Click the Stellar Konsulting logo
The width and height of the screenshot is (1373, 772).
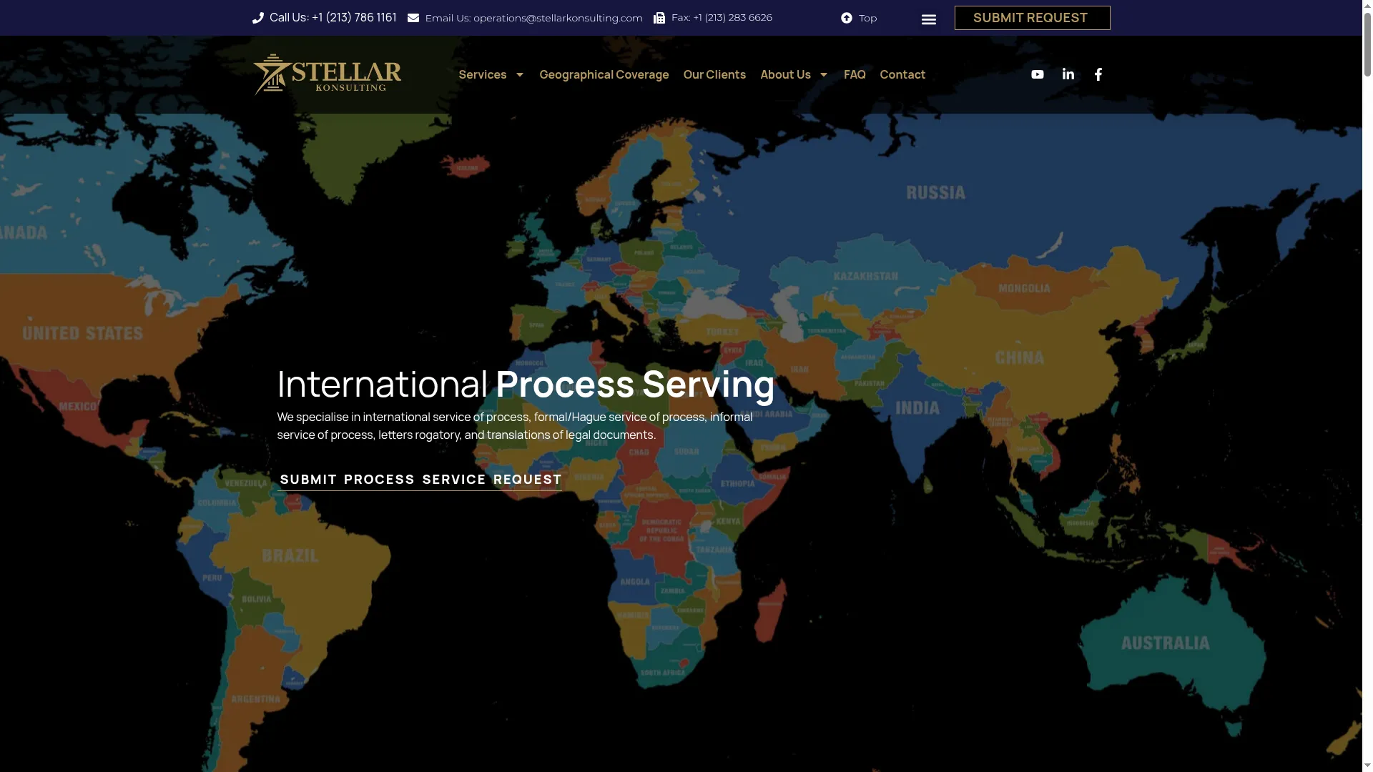pyautogui.click(x=327, y=74)
